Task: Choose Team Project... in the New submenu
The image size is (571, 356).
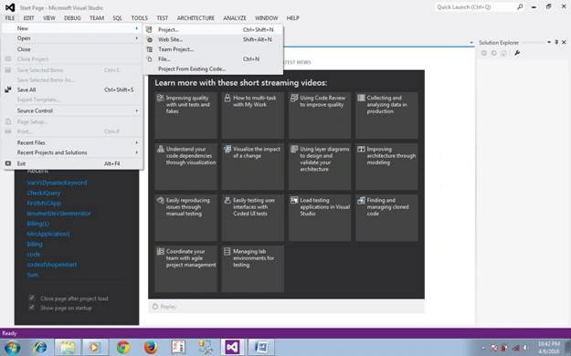Action: 214,49
